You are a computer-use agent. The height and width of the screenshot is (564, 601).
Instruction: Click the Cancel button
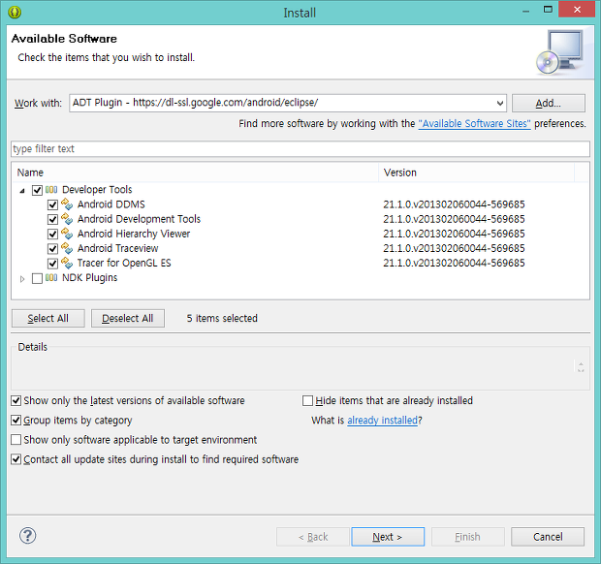(548, 537)
